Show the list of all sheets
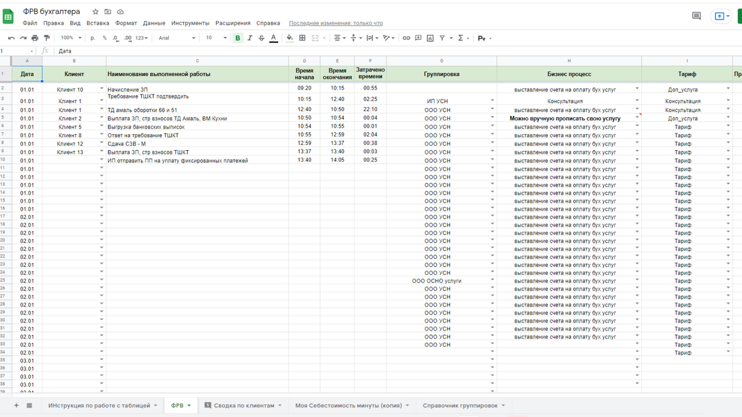742x417 pixels. pyautogui.click(x=29, y=405)
